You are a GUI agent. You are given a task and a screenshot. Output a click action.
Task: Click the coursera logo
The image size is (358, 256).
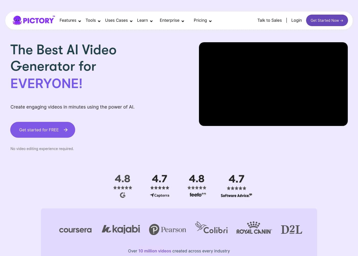pos(75,230)
